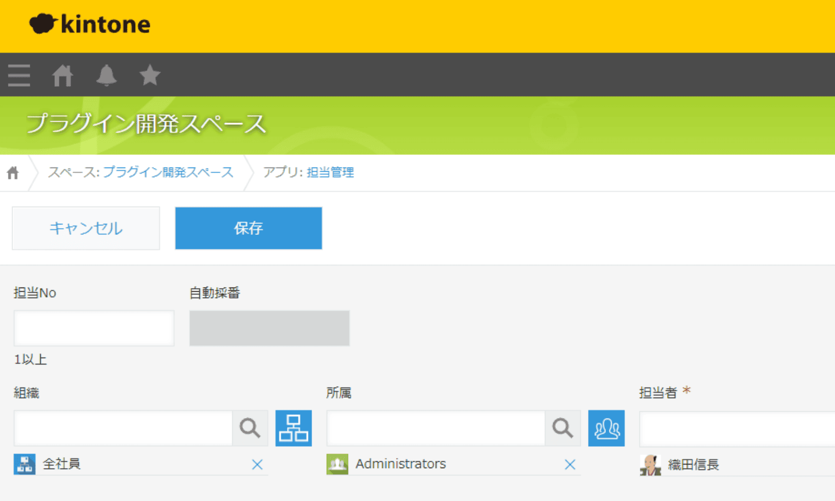The image size is (835, 501).
Task: Search organizations with the magnifier icon
Action: (x=250, y=428)
